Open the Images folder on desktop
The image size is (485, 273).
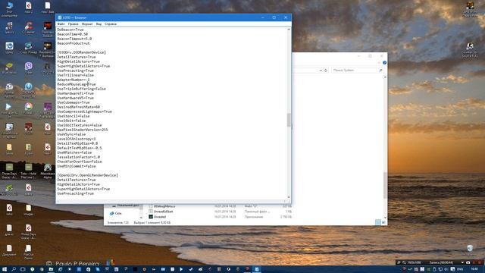pyautogui.click(x=29, y=210)
